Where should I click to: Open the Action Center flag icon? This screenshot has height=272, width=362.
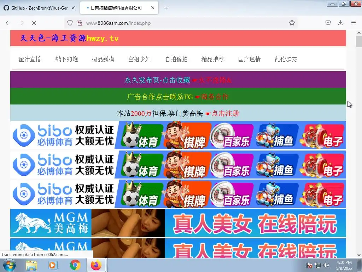pos(309,265)
